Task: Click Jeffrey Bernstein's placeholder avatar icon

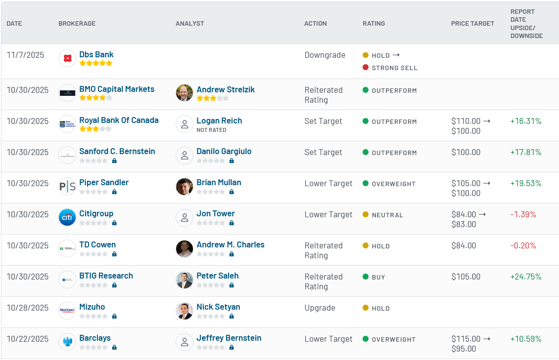Action: coord(185,342)
